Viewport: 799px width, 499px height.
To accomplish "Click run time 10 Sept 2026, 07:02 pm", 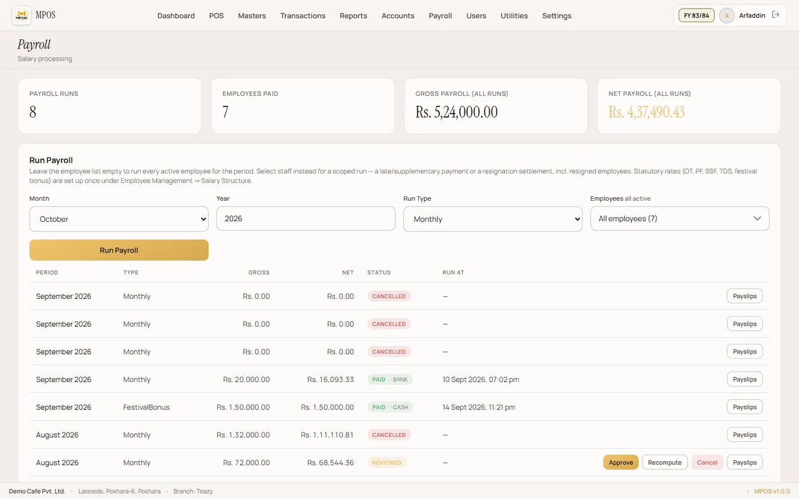I will click(x=481, y=379).
